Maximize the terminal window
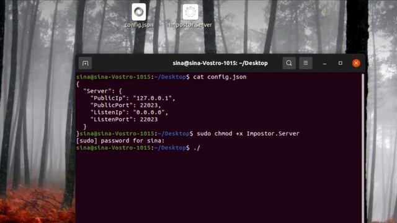397x223 pixels. [341, 63]
